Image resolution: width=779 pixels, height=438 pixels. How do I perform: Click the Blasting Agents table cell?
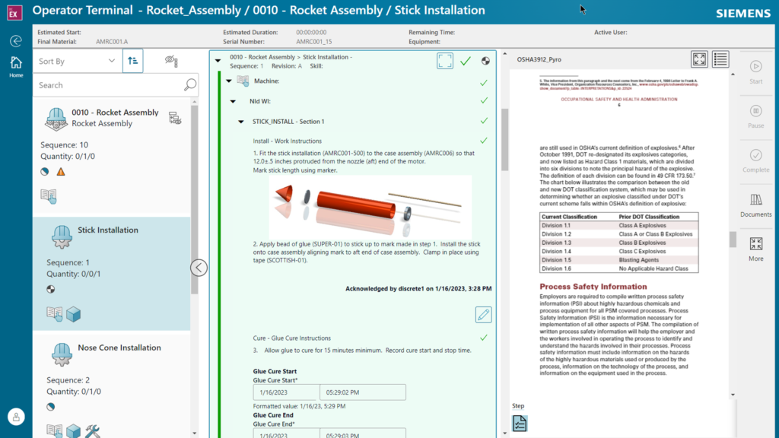(638, 260)
